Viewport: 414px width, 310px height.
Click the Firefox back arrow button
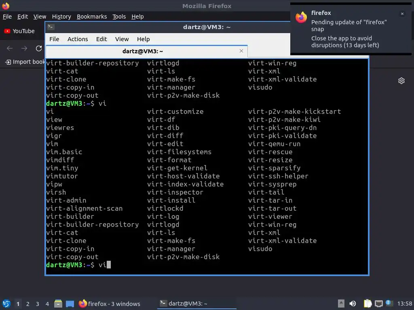(x=10, y=48)
